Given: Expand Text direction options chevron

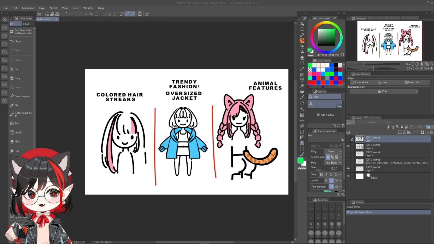Looking at the screenshot, I should point(340,187).
